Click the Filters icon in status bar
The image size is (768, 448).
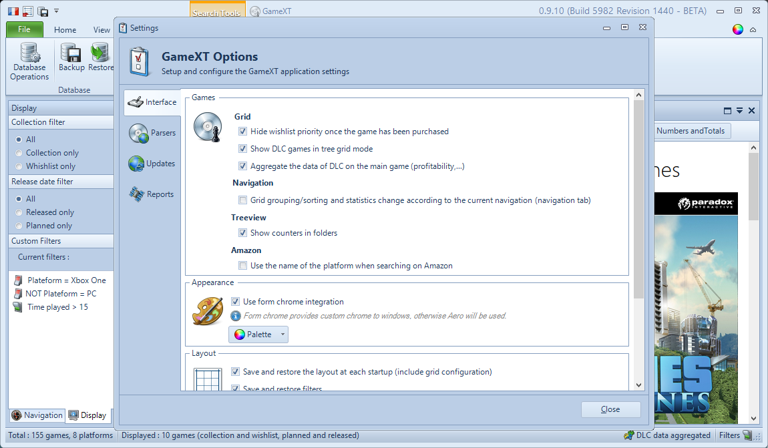tap(747, 435)
